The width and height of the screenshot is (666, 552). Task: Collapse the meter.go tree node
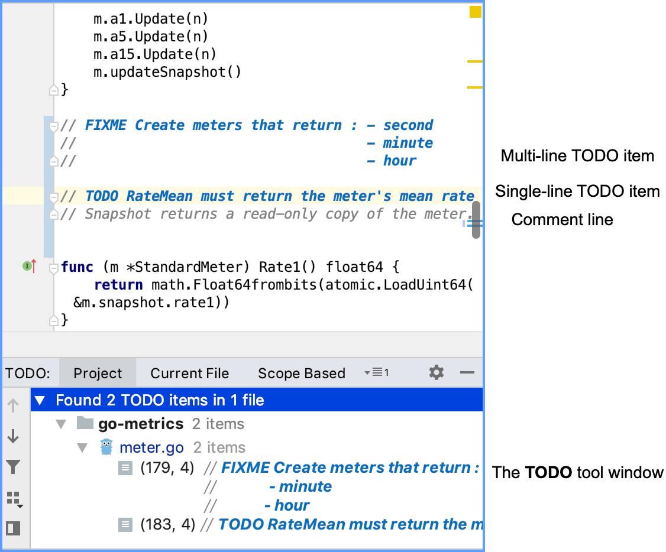click(82, 447)
